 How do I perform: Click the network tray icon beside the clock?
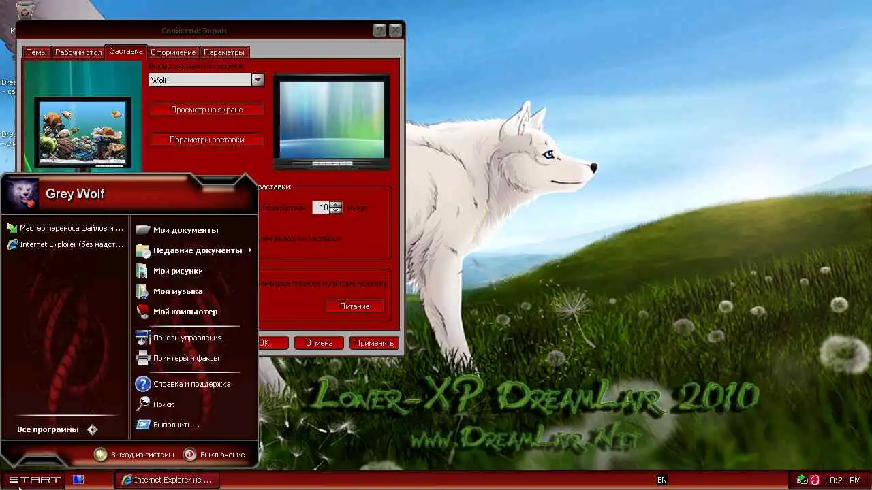coord(803,480)
